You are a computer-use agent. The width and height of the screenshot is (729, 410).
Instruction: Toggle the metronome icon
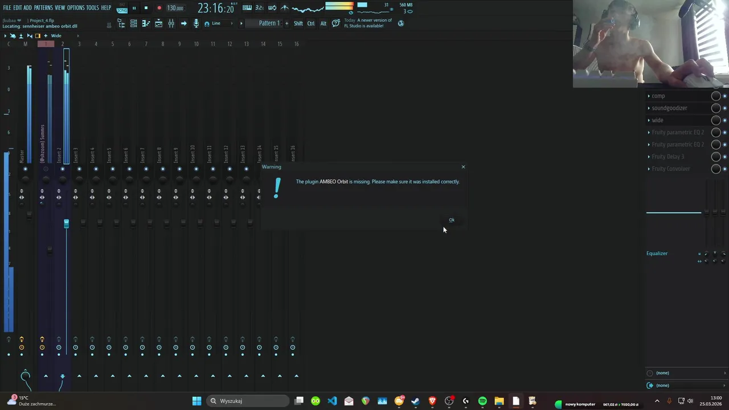285,8
